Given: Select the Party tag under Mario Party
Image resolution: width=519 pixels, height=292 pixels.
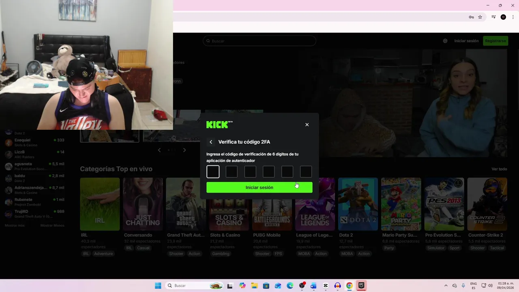Looking at the screenshot, I should tap(389, 248).
